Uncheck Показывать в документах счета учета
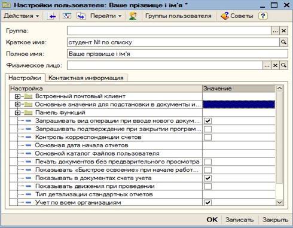The height and width of the screenshot is (228, 293). (x=207, y=178)
